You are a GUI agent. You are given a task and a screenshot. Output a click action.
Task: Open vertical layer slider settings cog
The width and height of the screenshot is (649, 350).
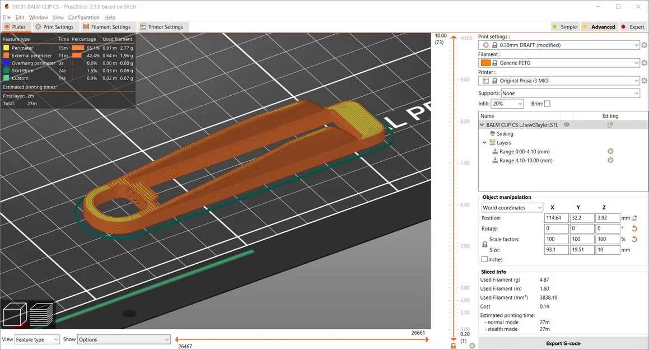click(472, 346)
